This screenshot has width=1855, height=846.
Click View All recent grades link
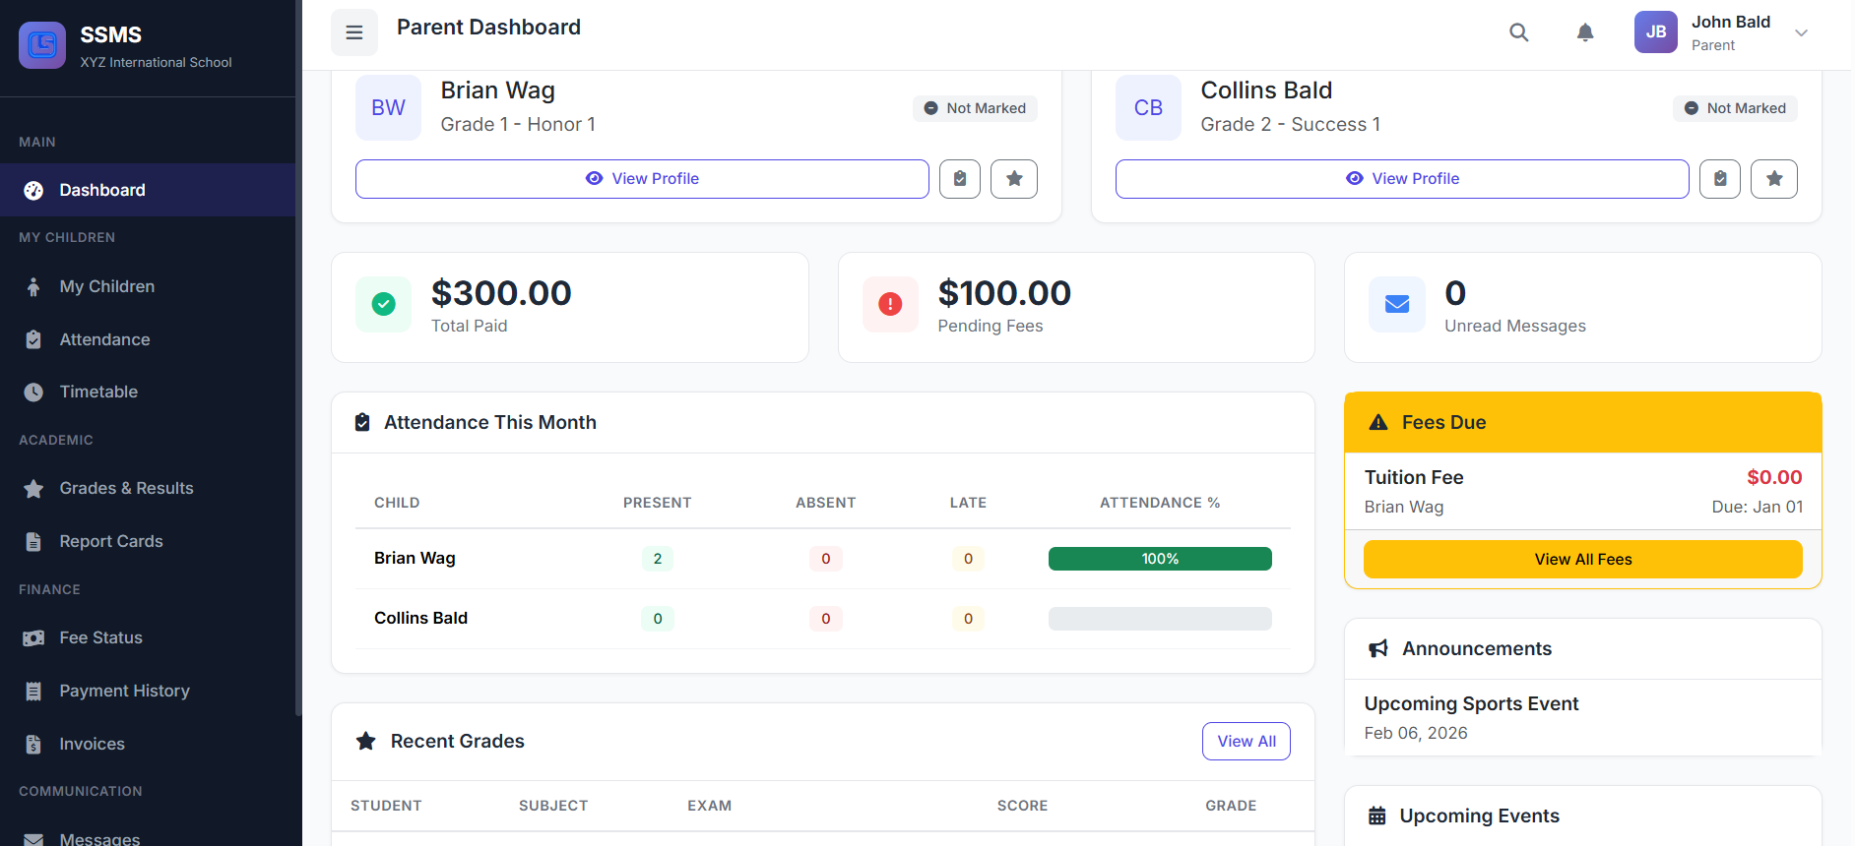point(1246,741)
